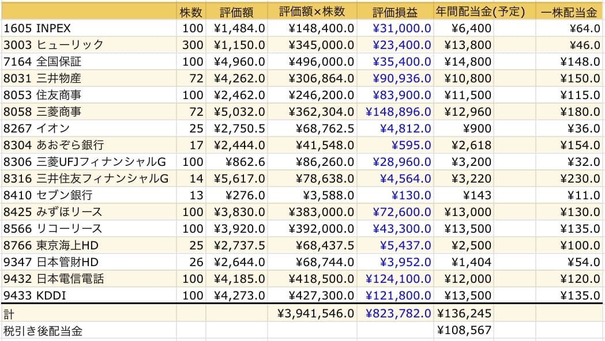Select 全国保証 per-share dividend ¥148.0

569,62
